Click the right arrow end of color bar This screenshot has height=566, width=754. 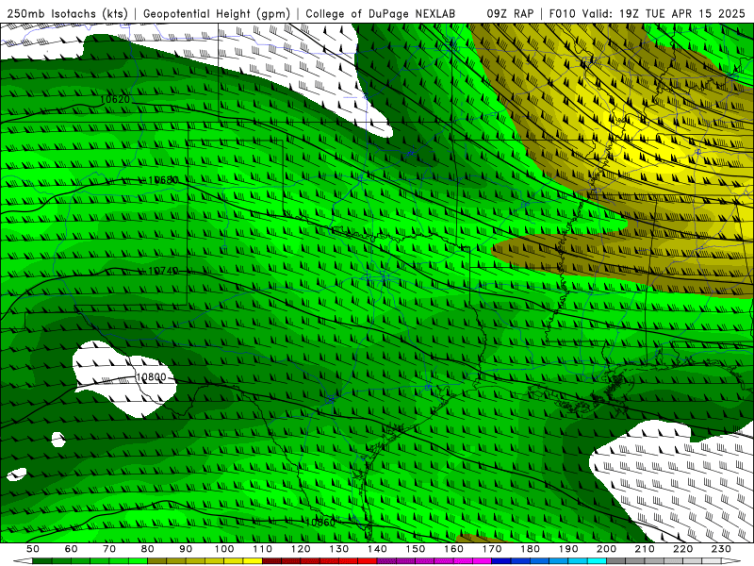731,560
